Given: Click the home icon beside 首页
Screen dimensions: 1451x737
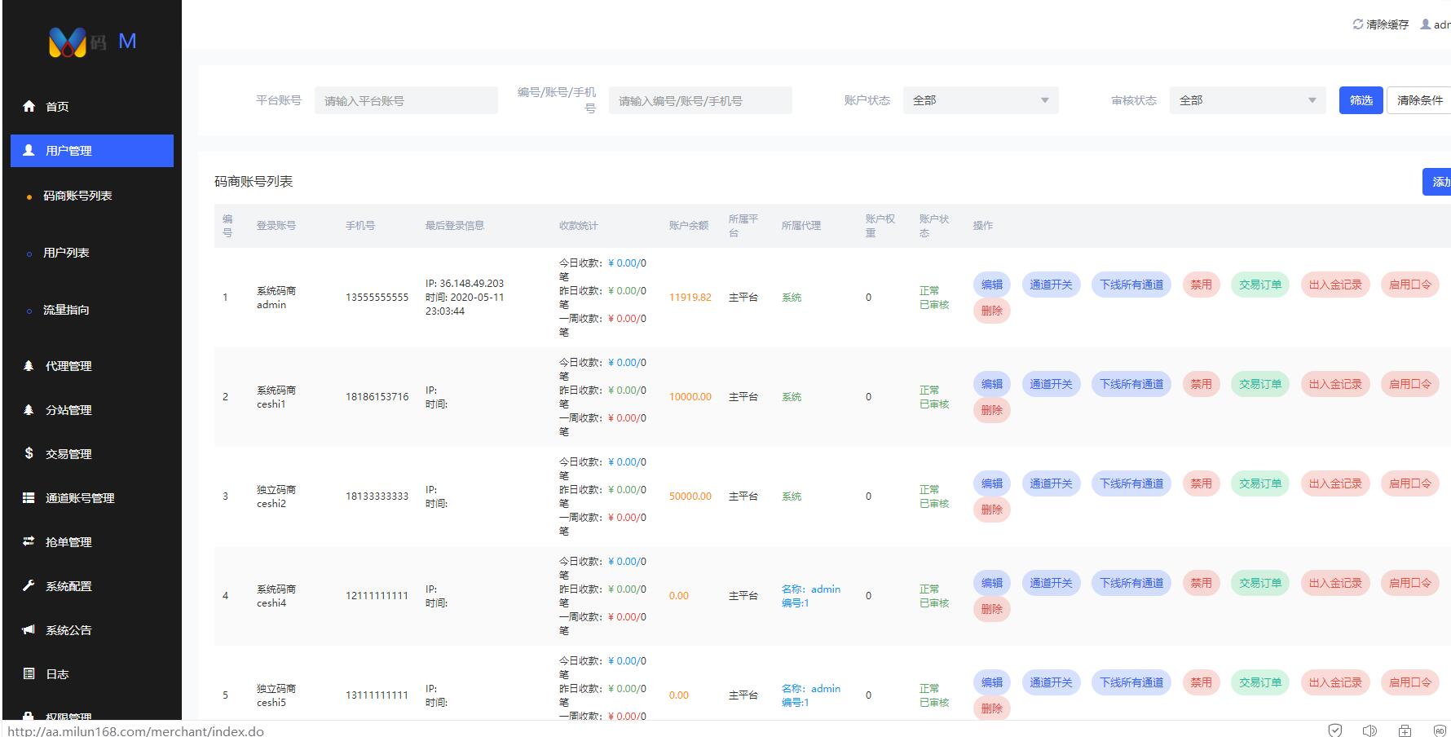Looking at the screenshot, I should [29, 106].
